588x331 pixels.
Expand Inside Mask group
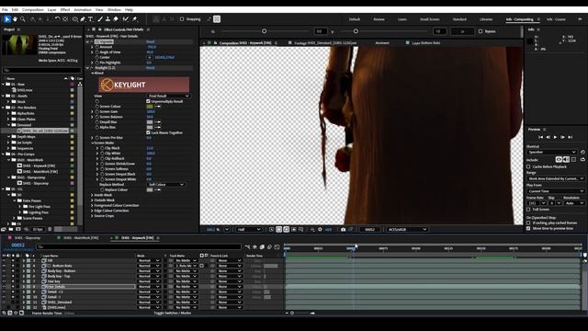coord(92,195)
